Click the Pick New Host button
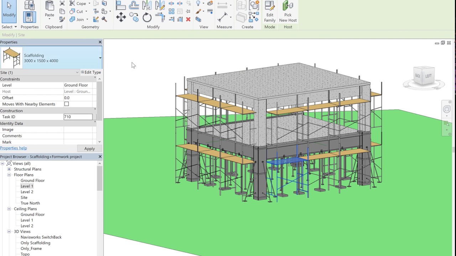The width and height of the screenshot is (456, 256). coord(288,11)
